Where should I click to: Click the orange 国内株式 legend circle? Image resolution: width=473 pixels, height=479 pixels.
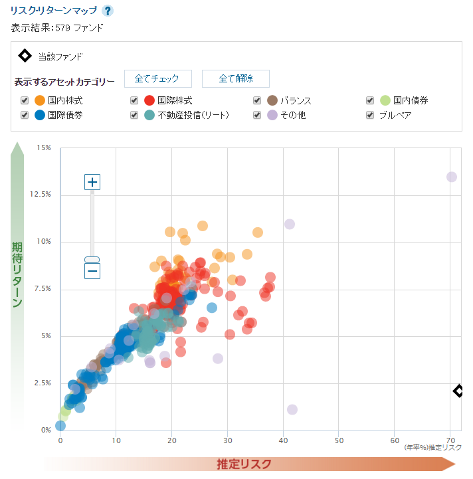tap(39, 100)
